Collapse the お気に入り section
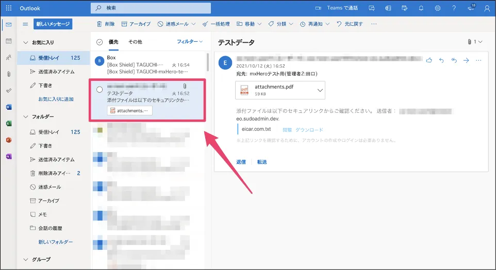 point(26,42)
